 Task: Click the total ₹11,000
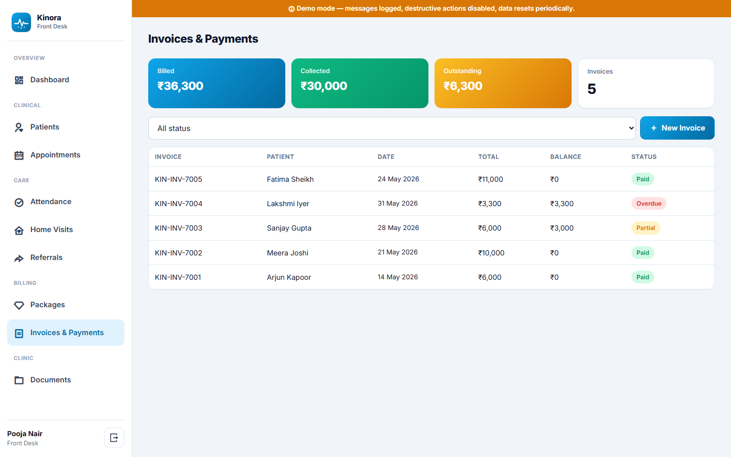[x=490, y=179]
